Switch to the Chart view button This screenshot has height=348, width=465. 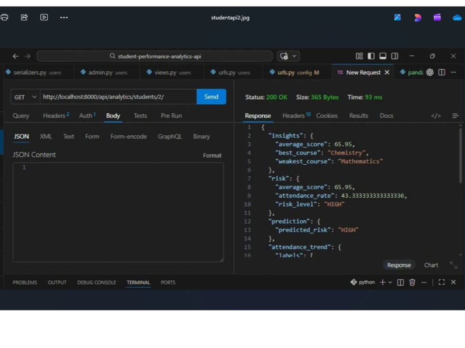[431, 265]
